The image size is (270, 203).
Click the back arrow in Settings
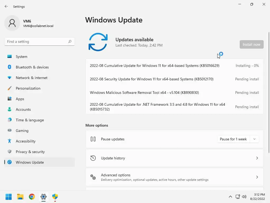click(6, 6)
